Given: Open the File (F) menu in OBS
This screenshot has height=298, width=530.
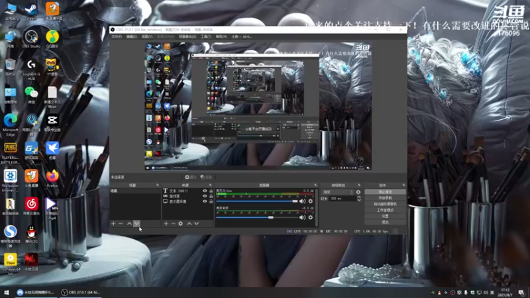Looking at the screenshot, I should 117,36.
